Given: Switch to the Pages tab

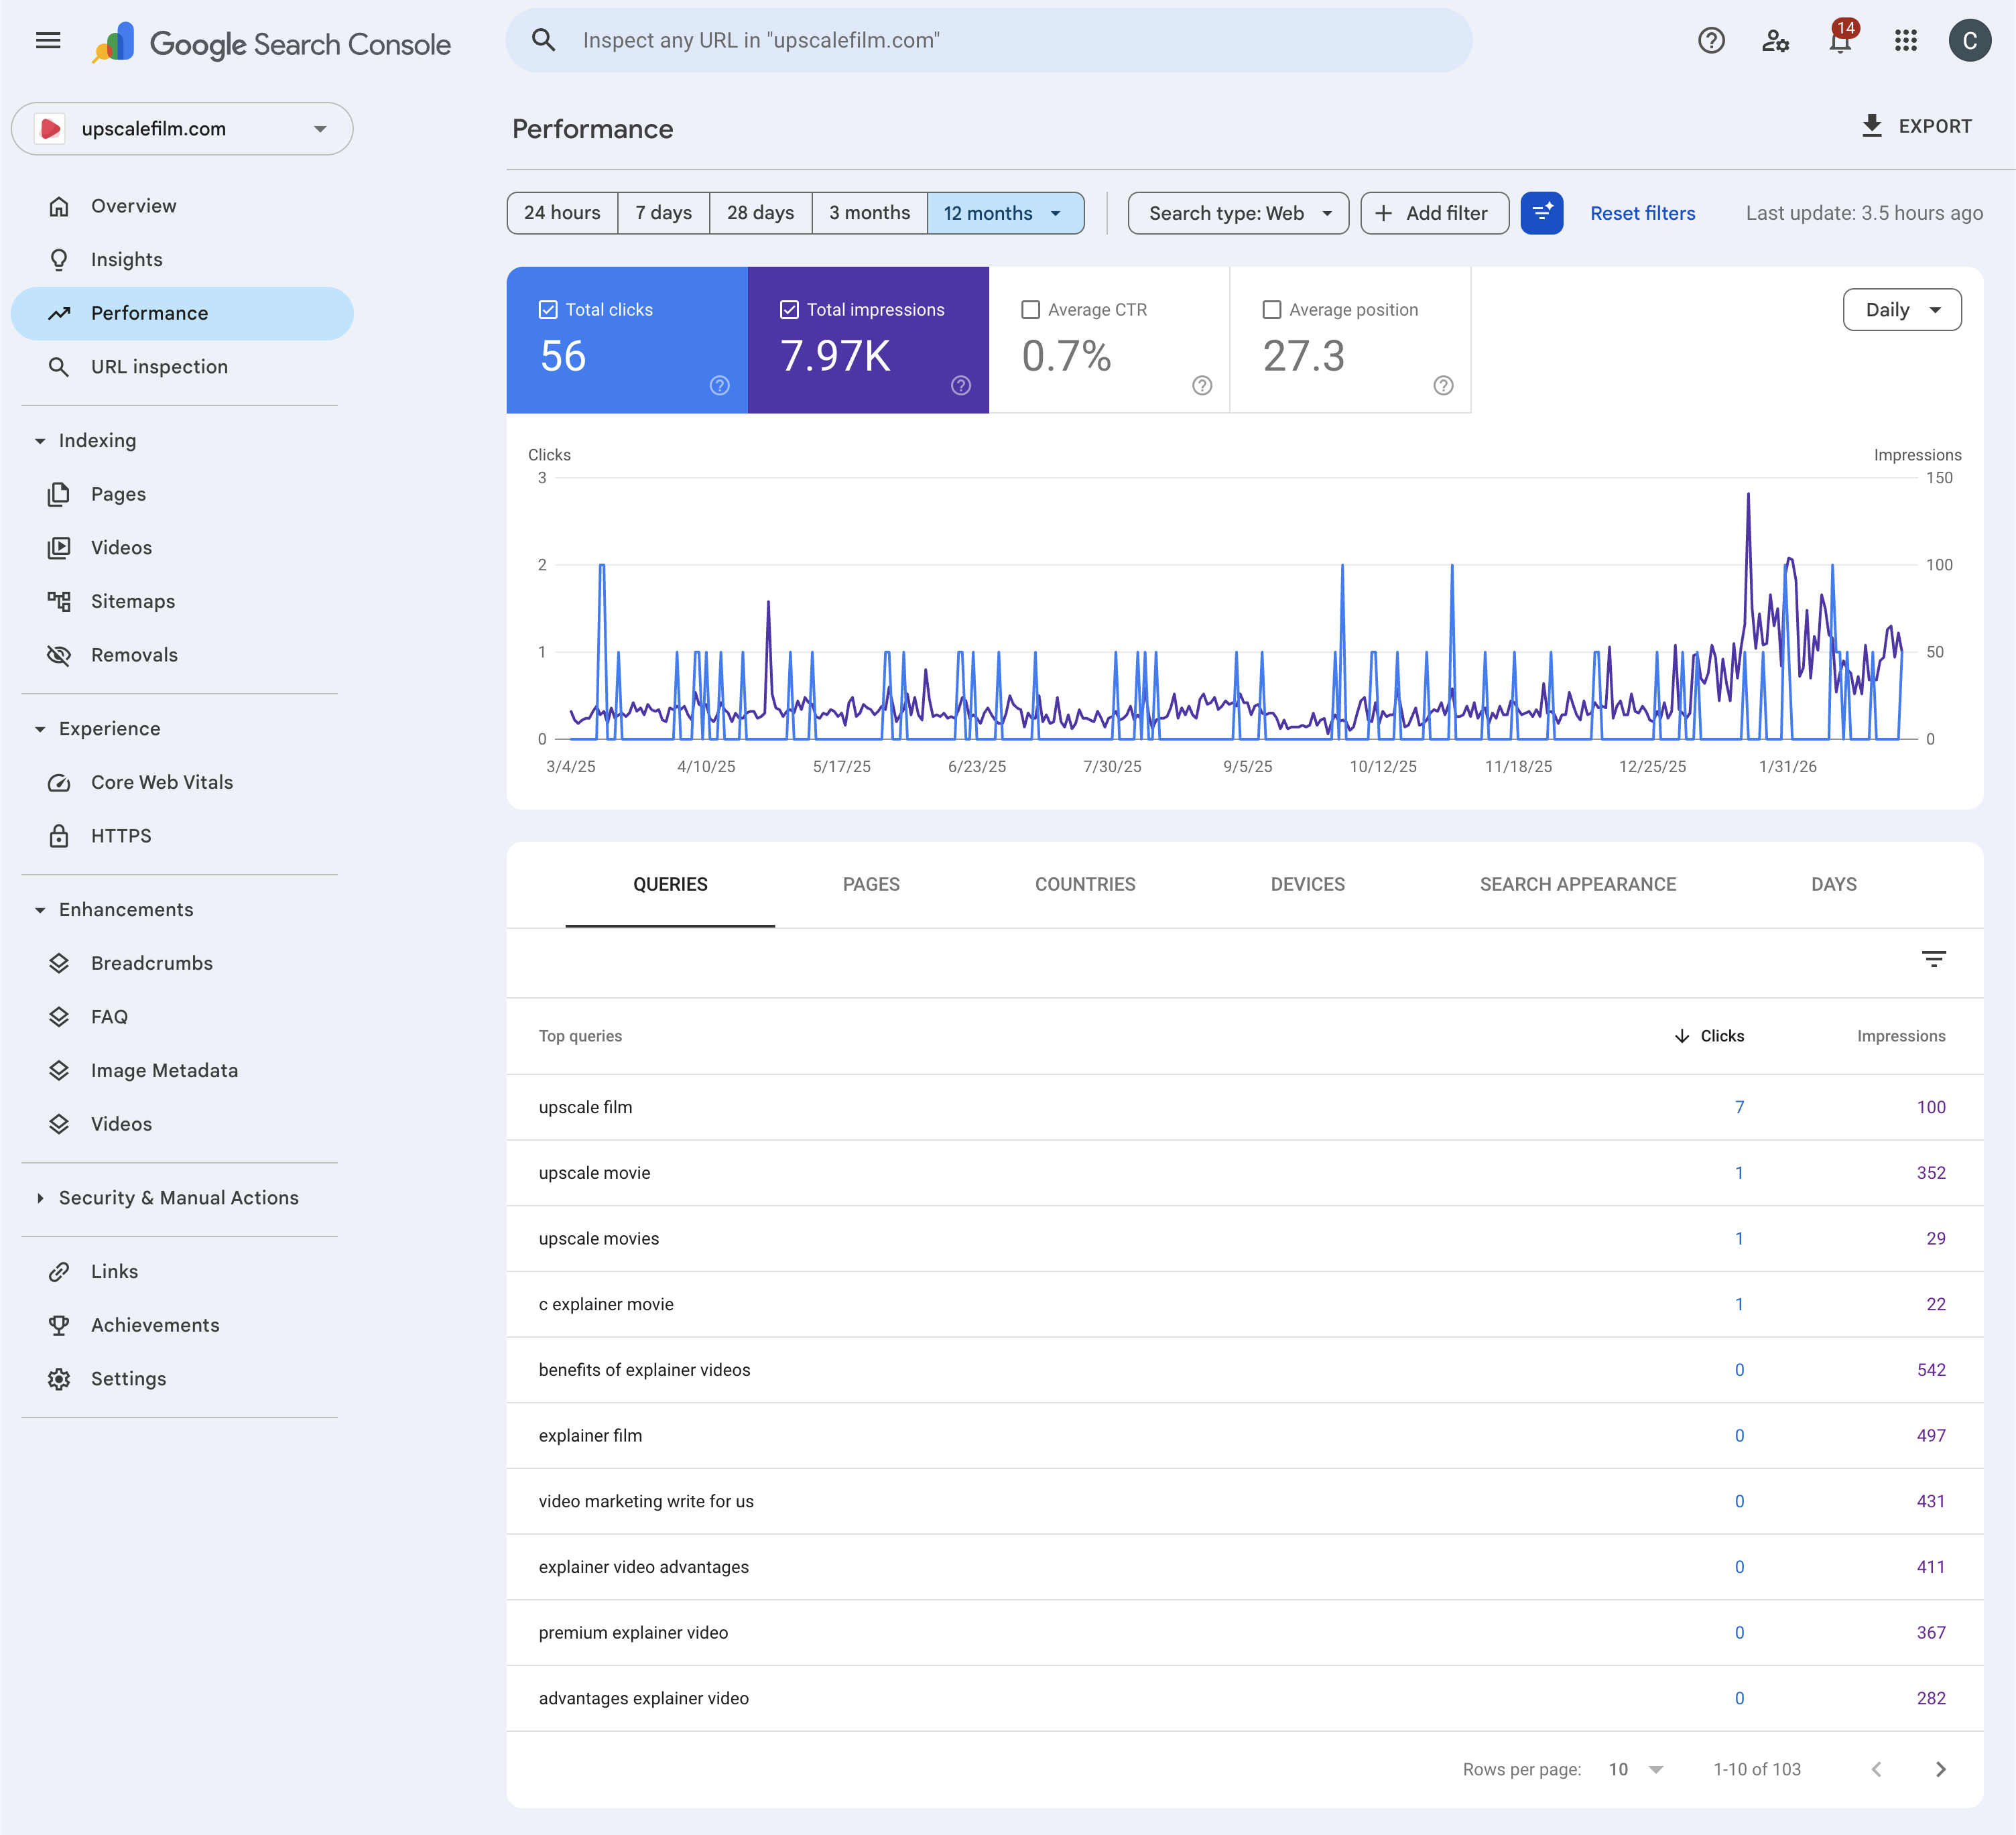Looking at the screenshot, I should click(870, 884).
